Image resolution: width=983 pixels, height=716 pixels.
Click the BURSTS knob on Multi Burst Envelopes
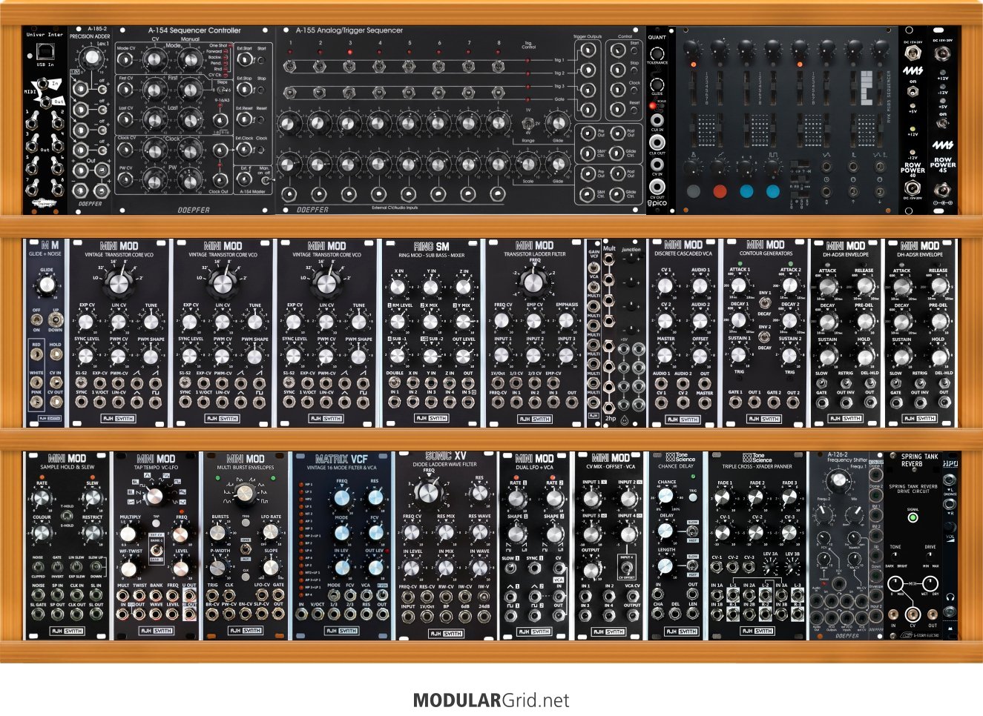(218, 533)
